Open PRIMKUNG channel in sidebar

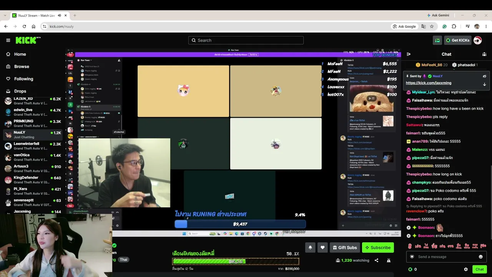pyautogui.click(x=33, y=123)
